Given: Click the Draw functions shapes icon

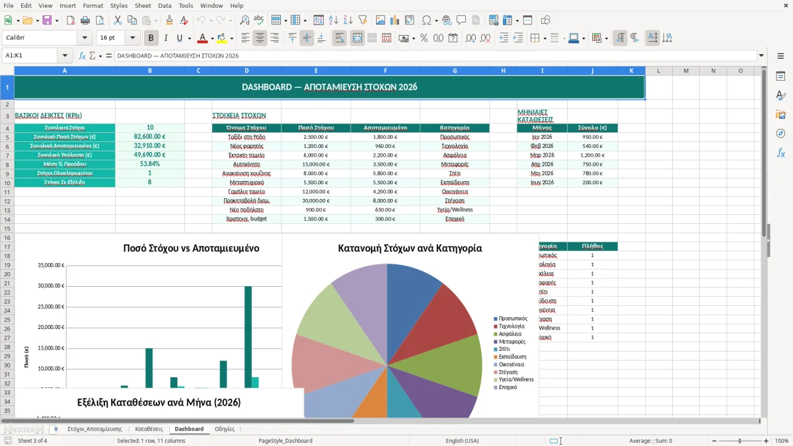Looking at the screenshot, I should [547, 20].
